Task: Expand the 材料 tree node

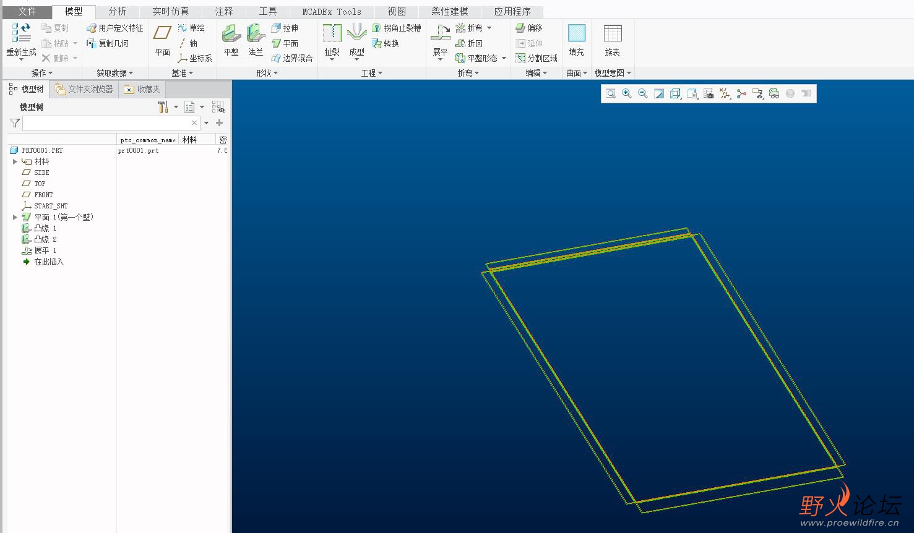Action: coord(15,161)
